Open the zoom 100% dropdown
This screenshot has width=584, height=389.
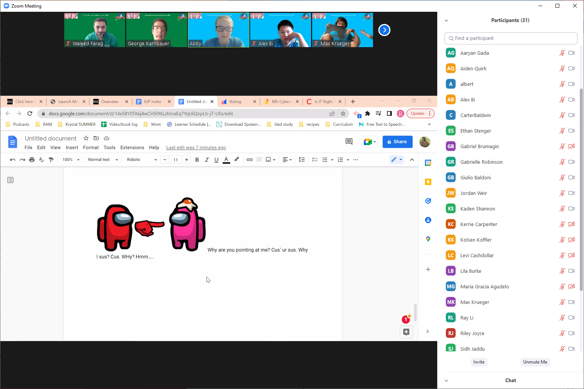71,160
